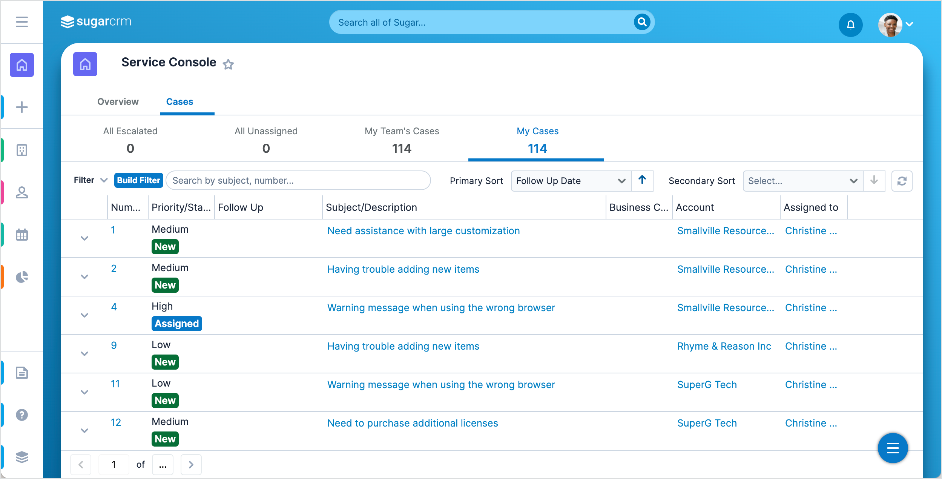The image size is (942, 479).
Task: Open the Secondary Sort Select dropdown
Action: [802, 181]
